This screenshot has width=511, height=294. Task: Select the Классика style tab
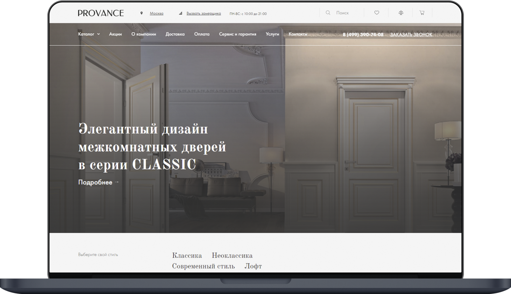pyautogui.click(x=187, y=256)
